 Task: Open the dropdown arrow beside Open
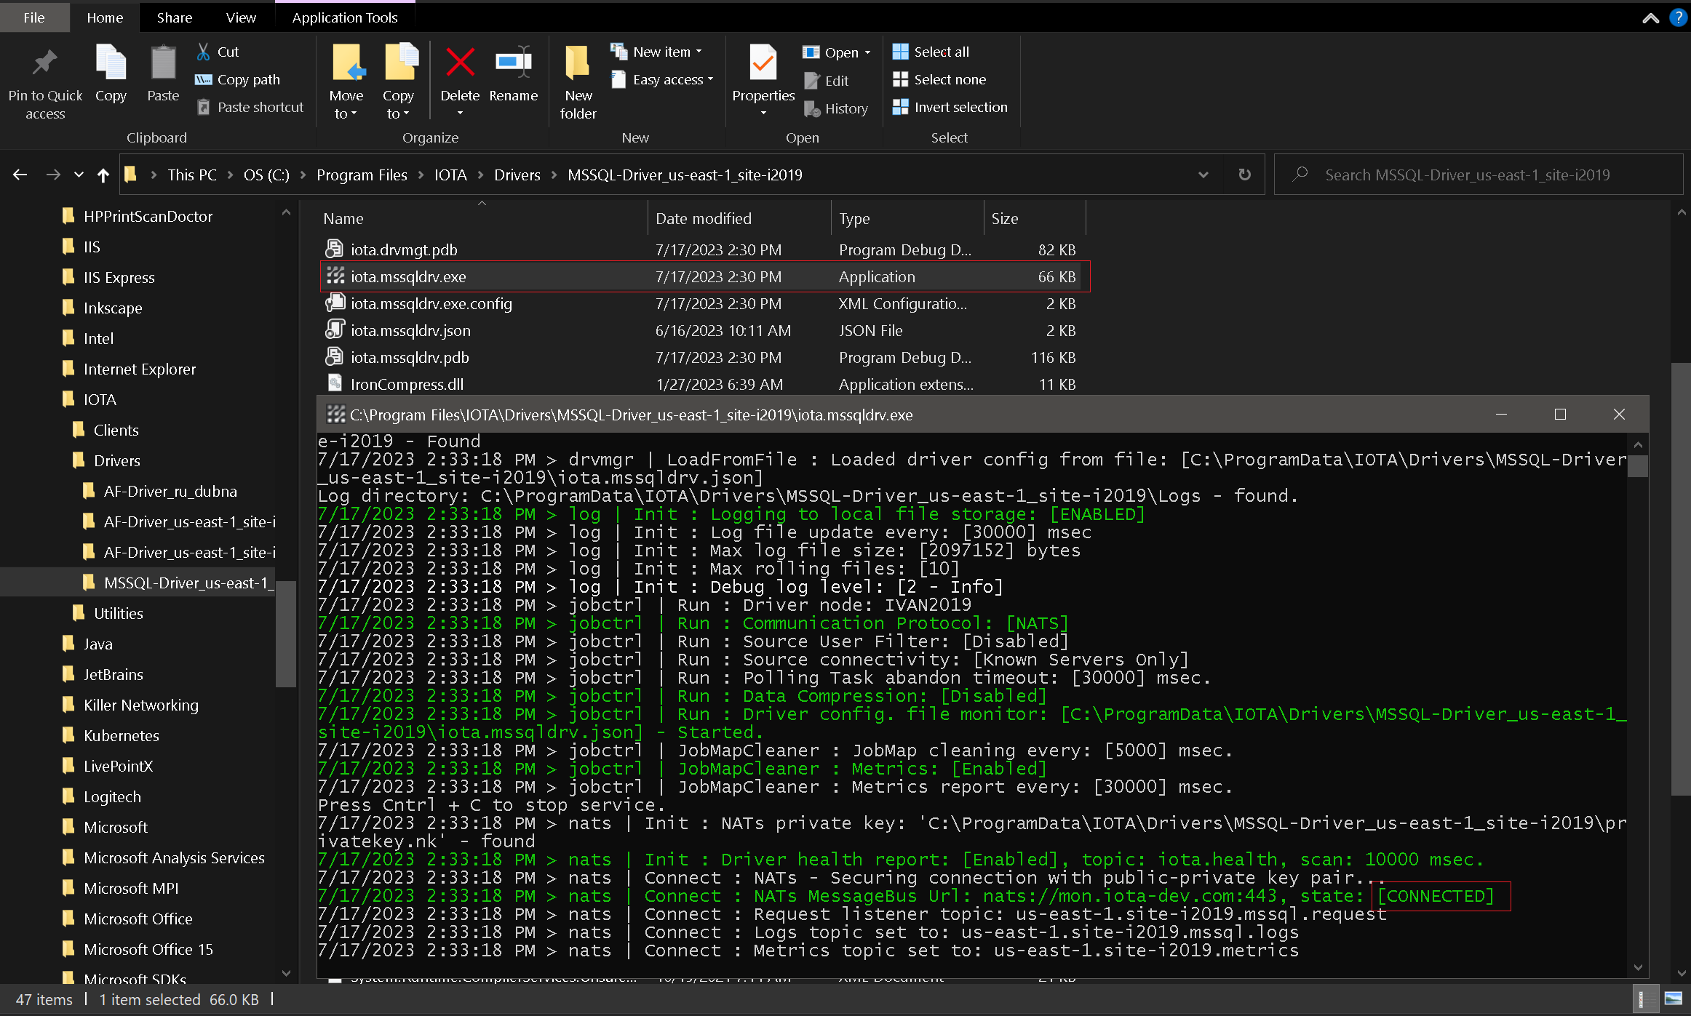coord(867,52)
